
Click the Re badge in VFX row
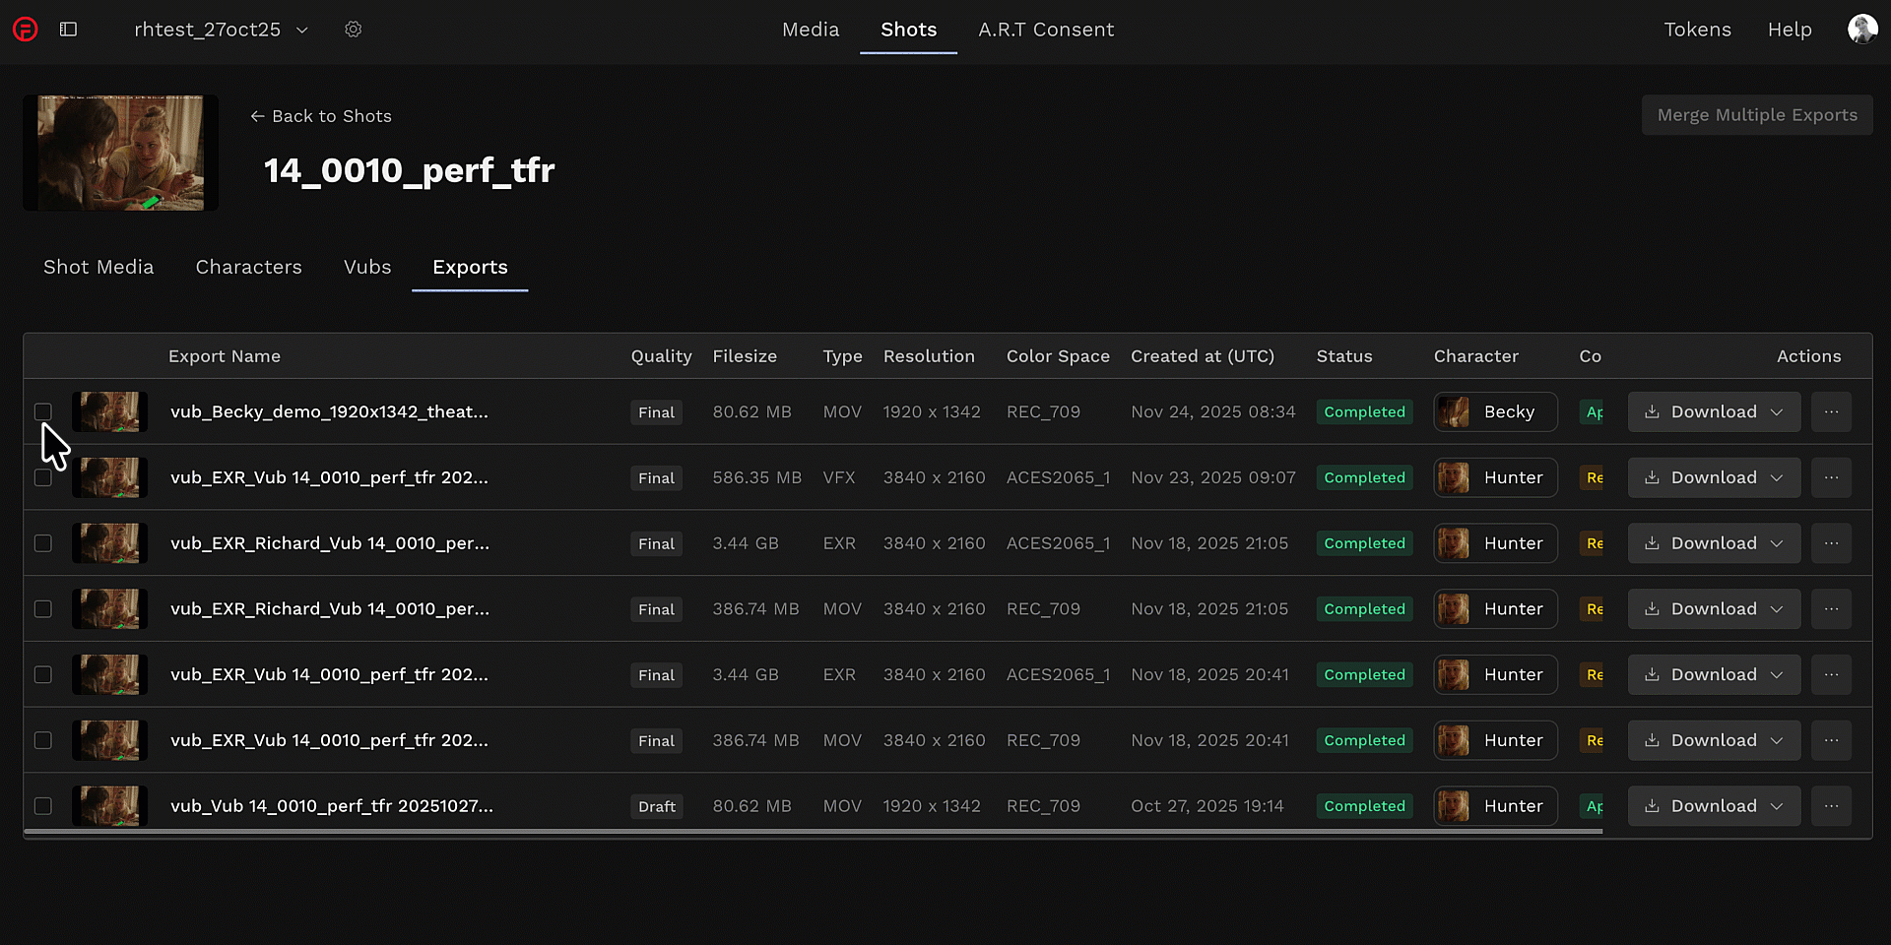click(x=1593, y=477)
